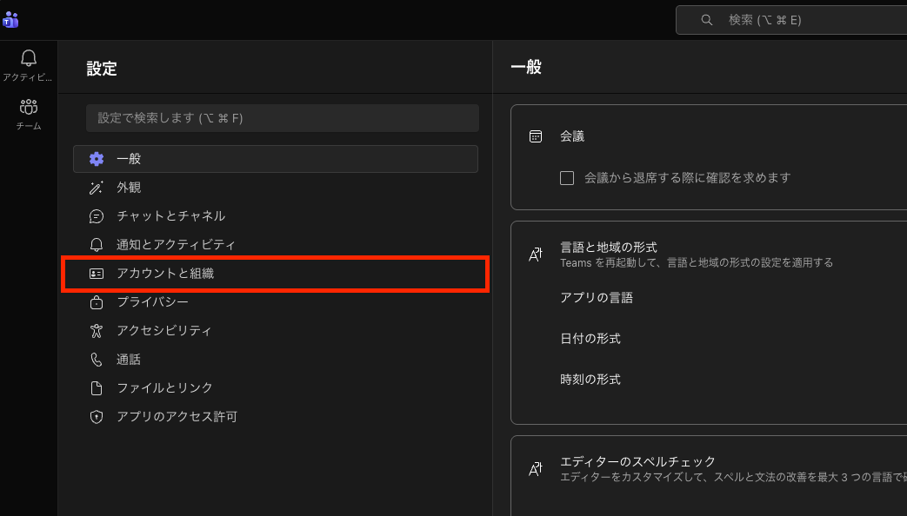Click the 外観 magic wand icon
907x516 pixels.
coord(97,188)
